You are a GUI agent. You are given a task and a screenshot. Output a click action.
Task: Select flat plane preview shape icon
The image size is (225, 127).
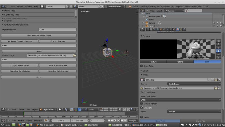219,41
